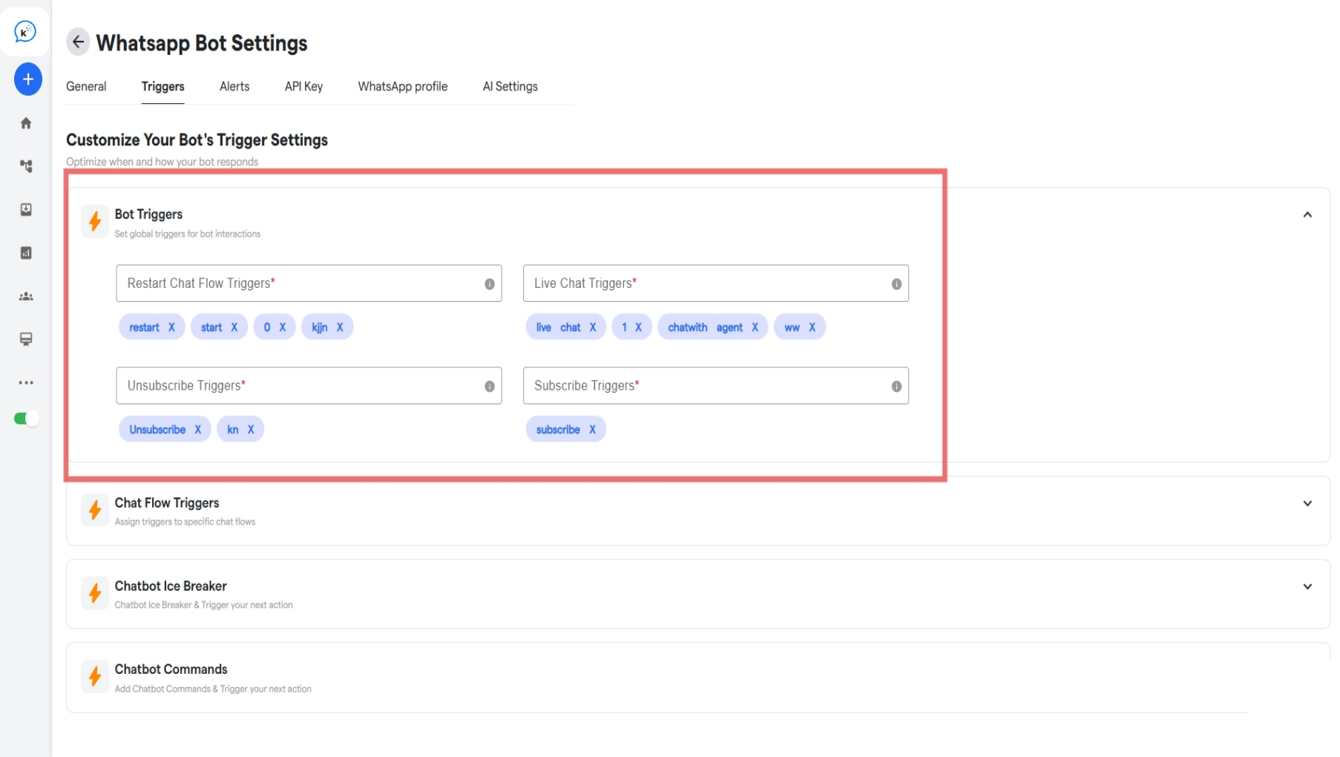
Task: Open the AI Settings tab
Action: pos(510,87)
